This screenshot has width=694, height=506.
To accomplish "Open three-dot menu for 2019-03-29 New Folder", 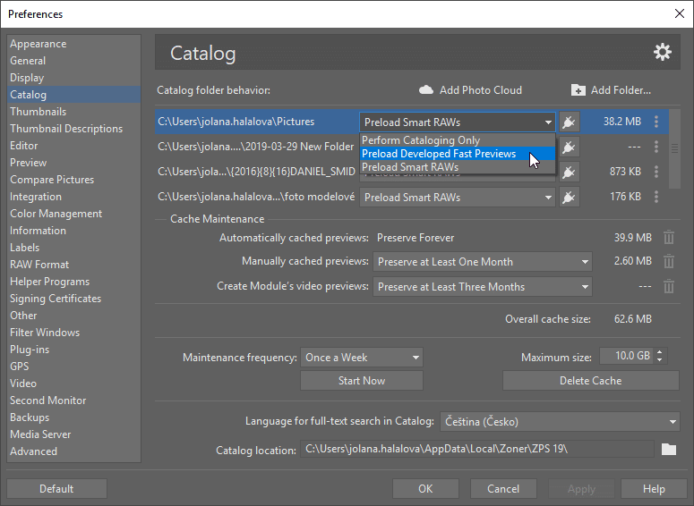I will [655, 147].
